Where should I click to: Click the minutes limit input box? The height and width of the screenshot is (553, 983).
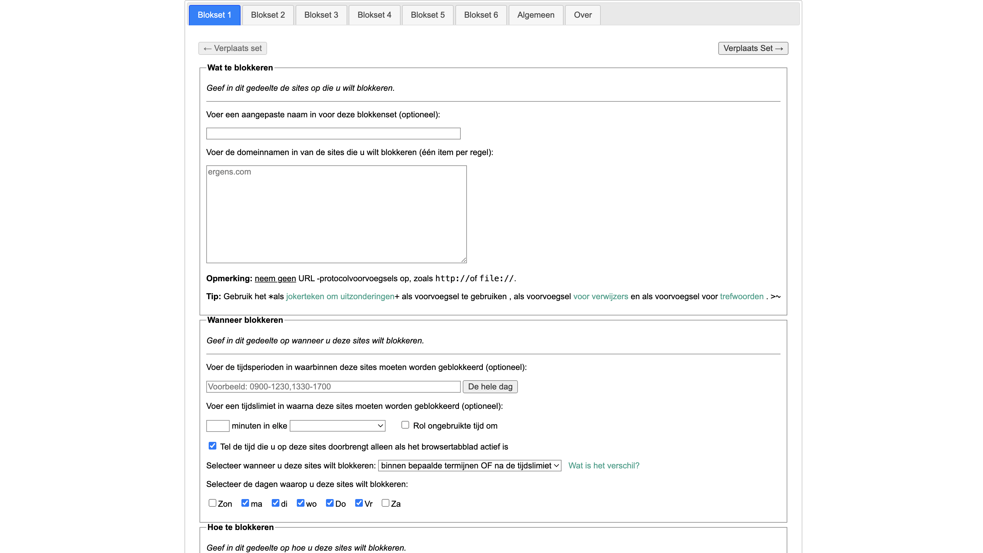pyautogui.click(x=218, y=426)
